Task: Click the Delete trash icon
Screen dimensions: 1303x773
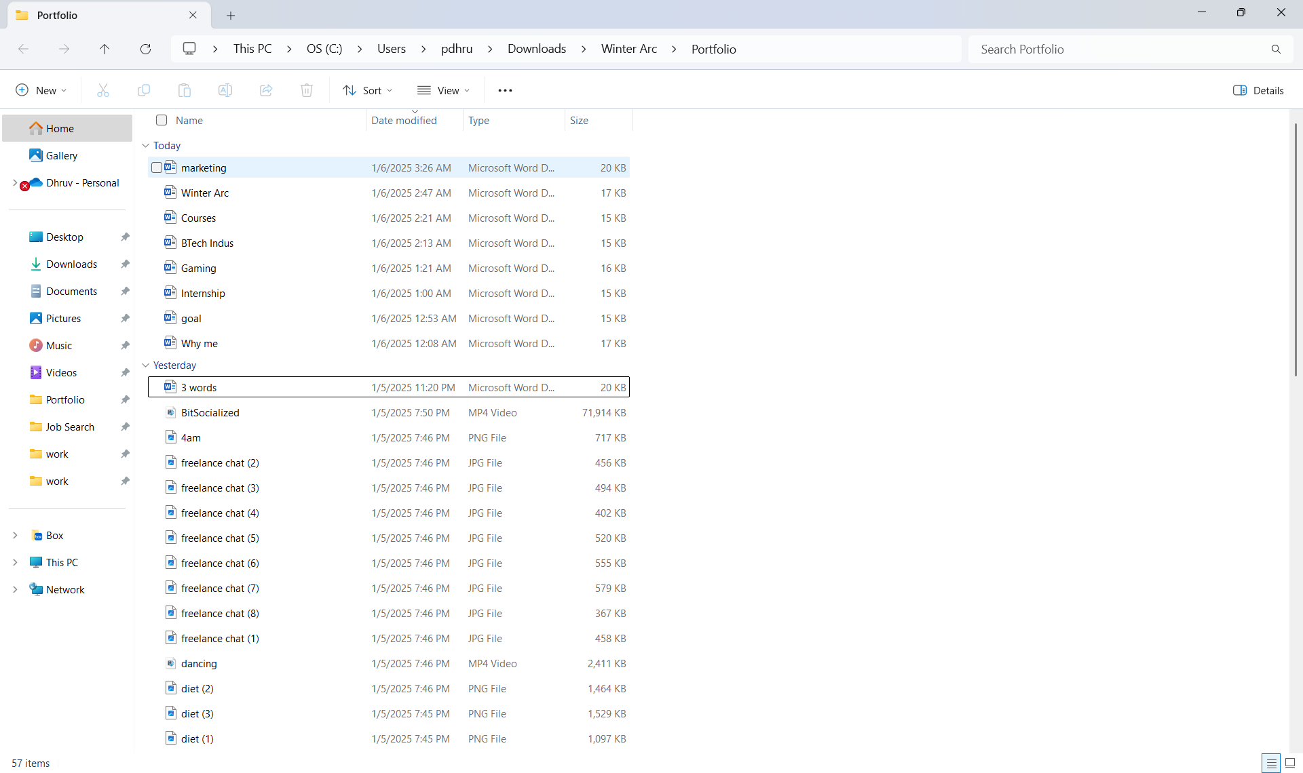Action: pyautogui.click(x=307, y=90)
